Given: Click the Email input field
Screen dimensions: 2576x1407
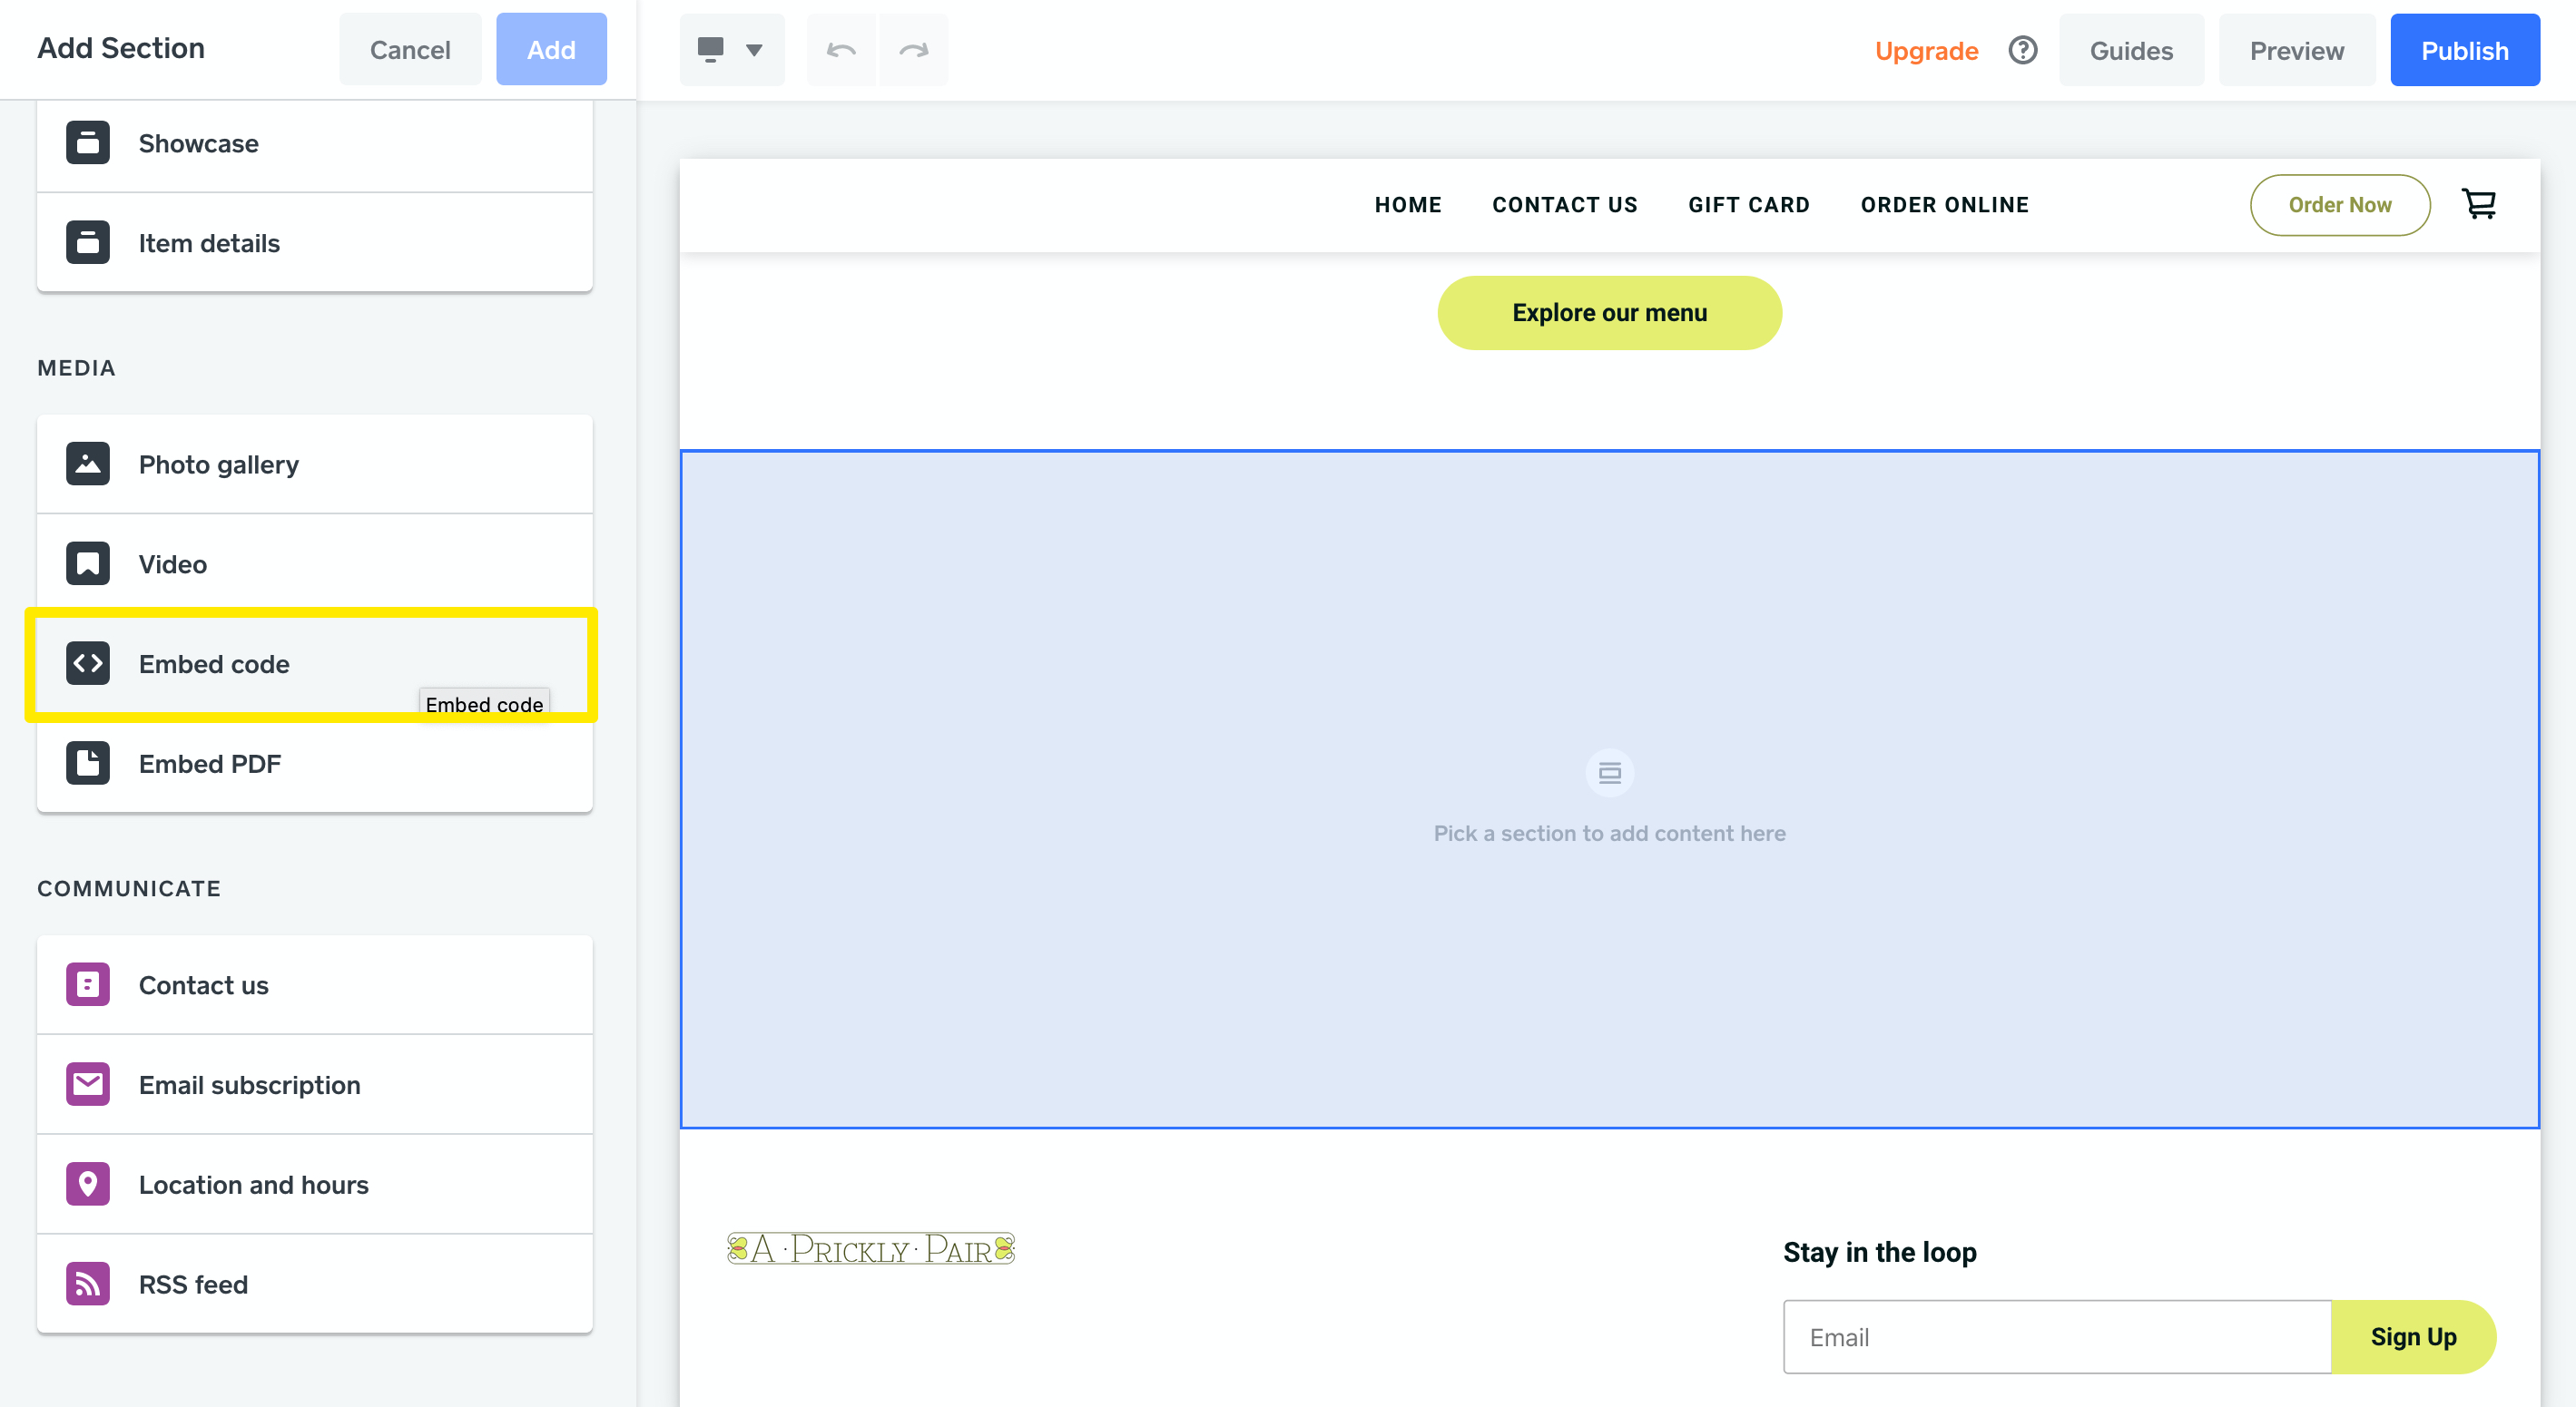Looking at the screenshot, I should click(x=2056, y=1337).
